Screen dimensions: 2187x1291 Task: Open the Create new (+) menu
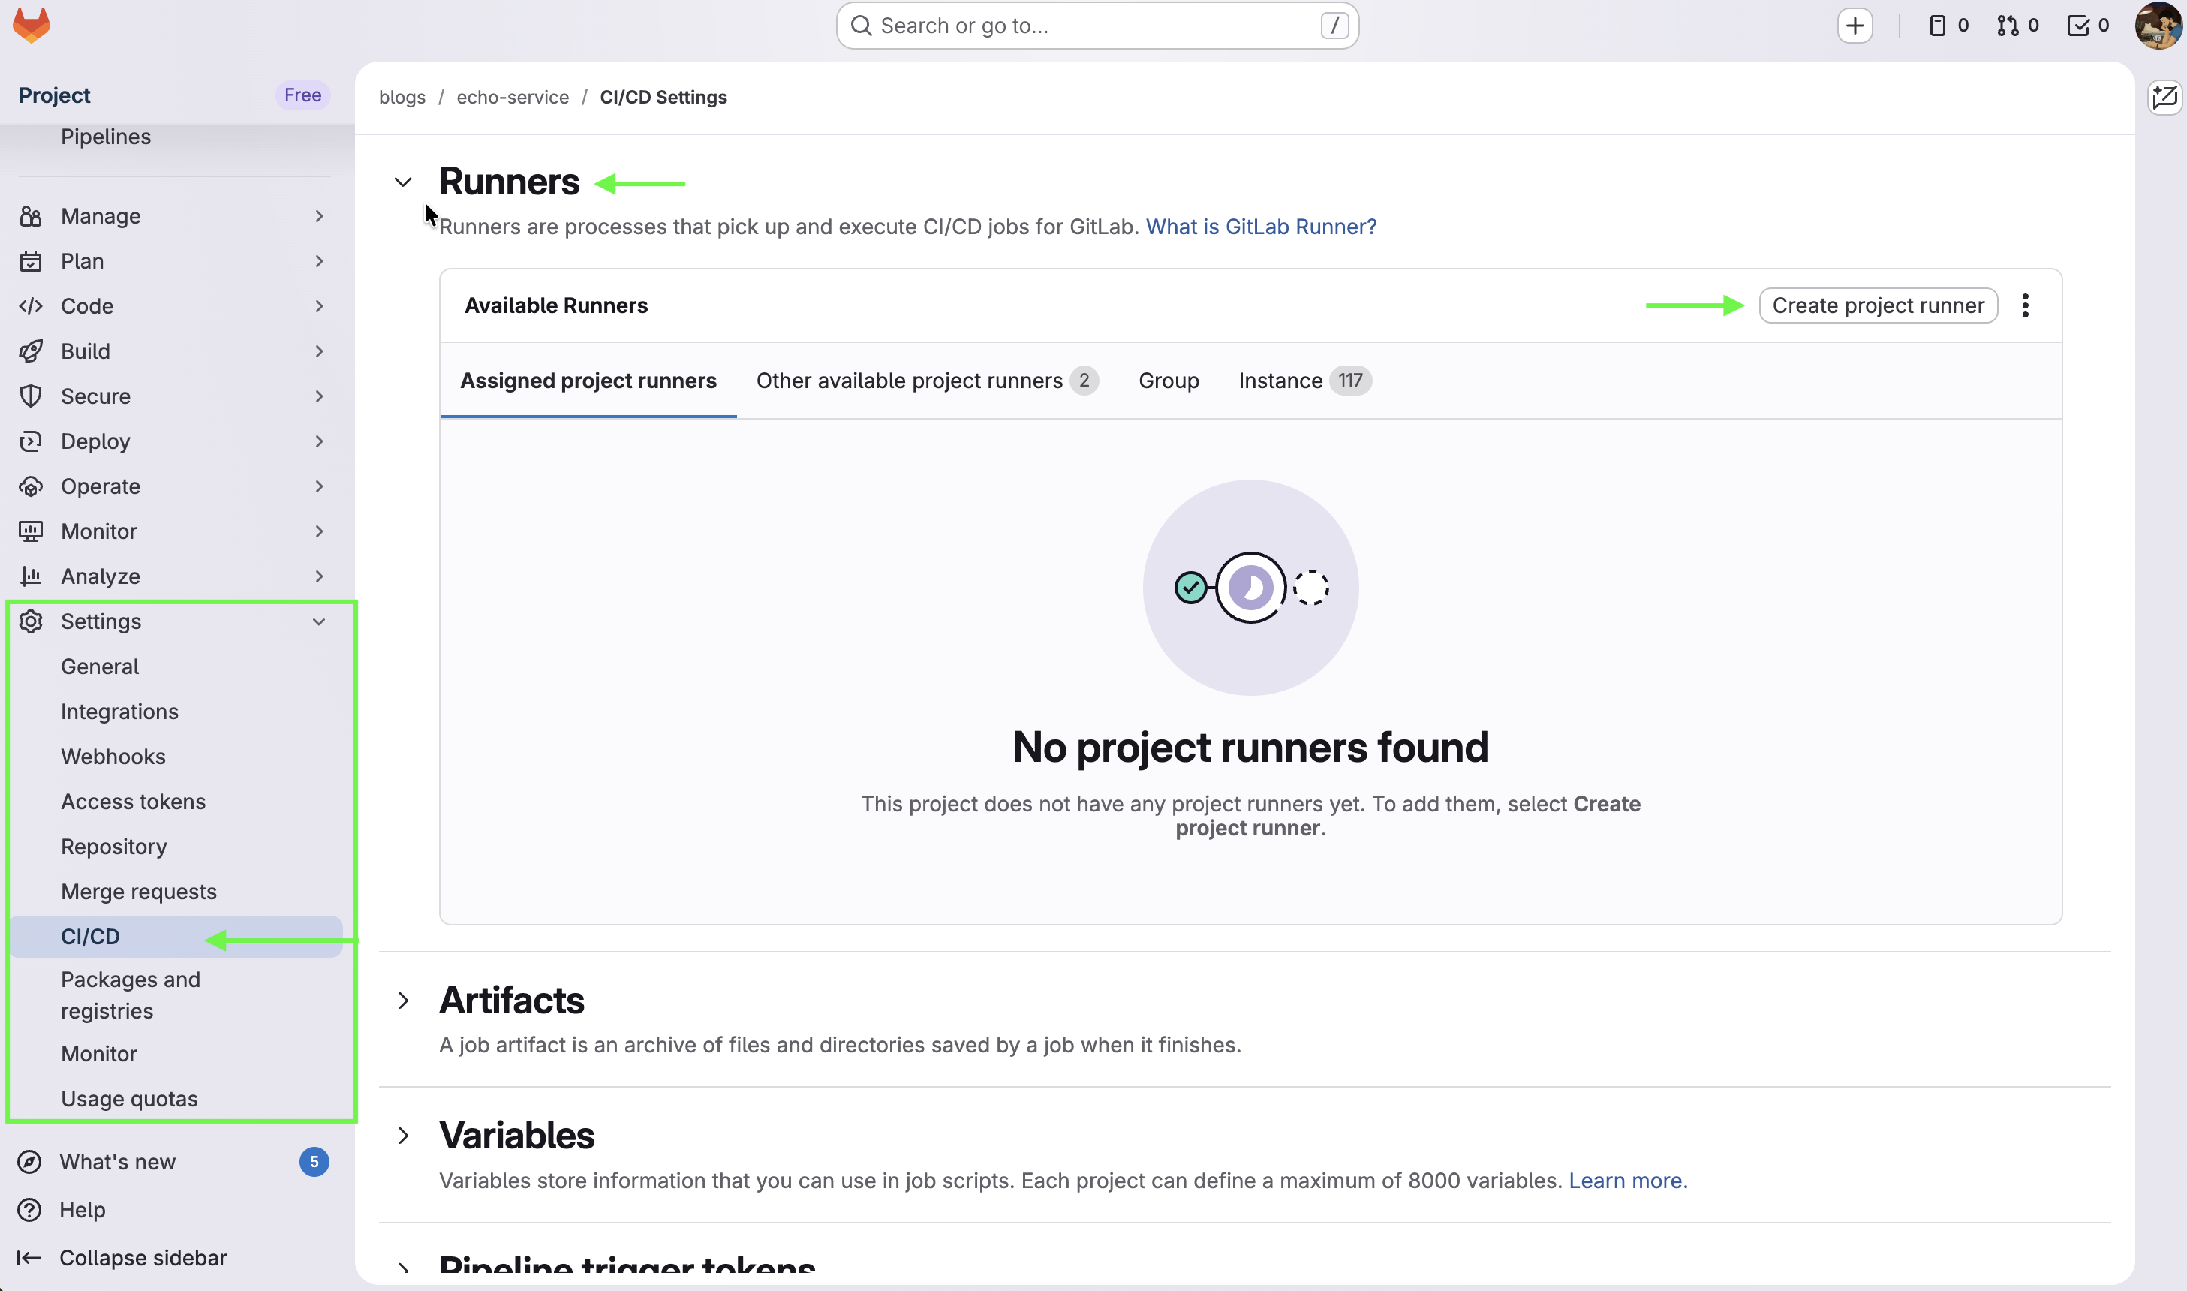(1855, 24)
